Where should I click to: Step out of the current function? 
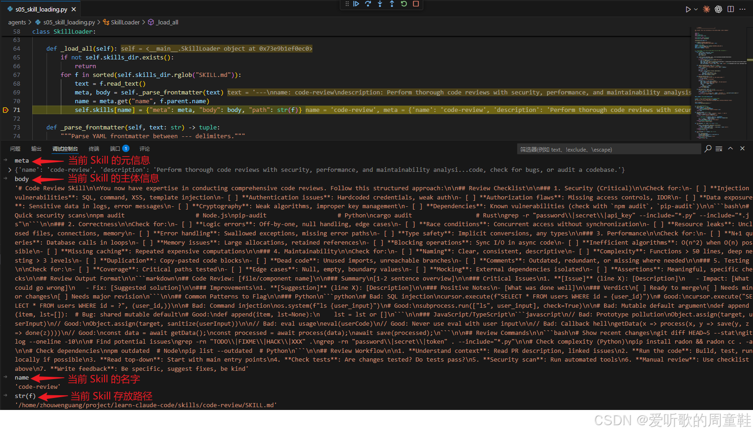coord(392,4)
